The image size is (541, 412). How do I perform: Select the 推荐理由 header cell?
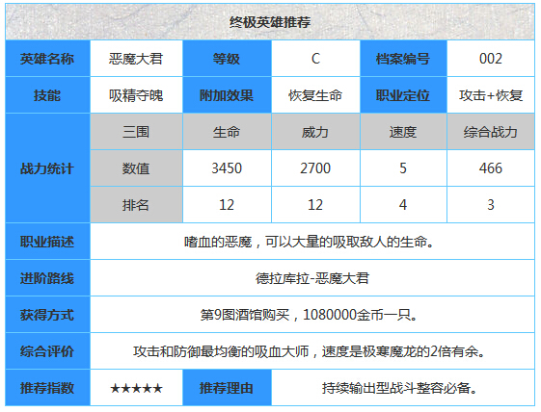[x=227, y=388]
